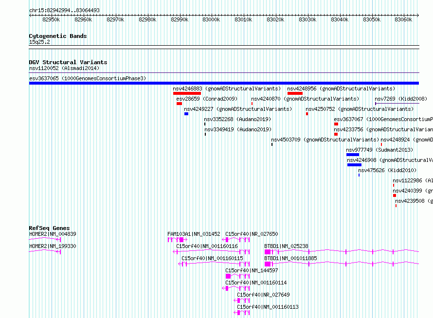Open C15orf40|NR_027649 transcript label

(x=263, y=295)
